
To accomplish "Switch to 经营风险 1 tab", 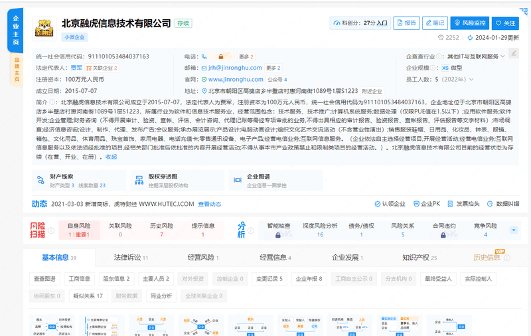I will tap(203, 258).
